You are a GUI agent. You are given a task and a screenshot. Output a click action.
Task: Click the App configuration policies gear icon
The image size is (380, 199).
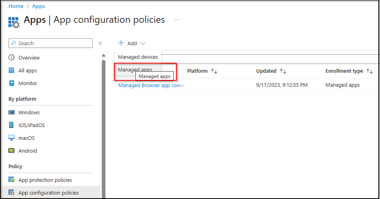(12, 193)
